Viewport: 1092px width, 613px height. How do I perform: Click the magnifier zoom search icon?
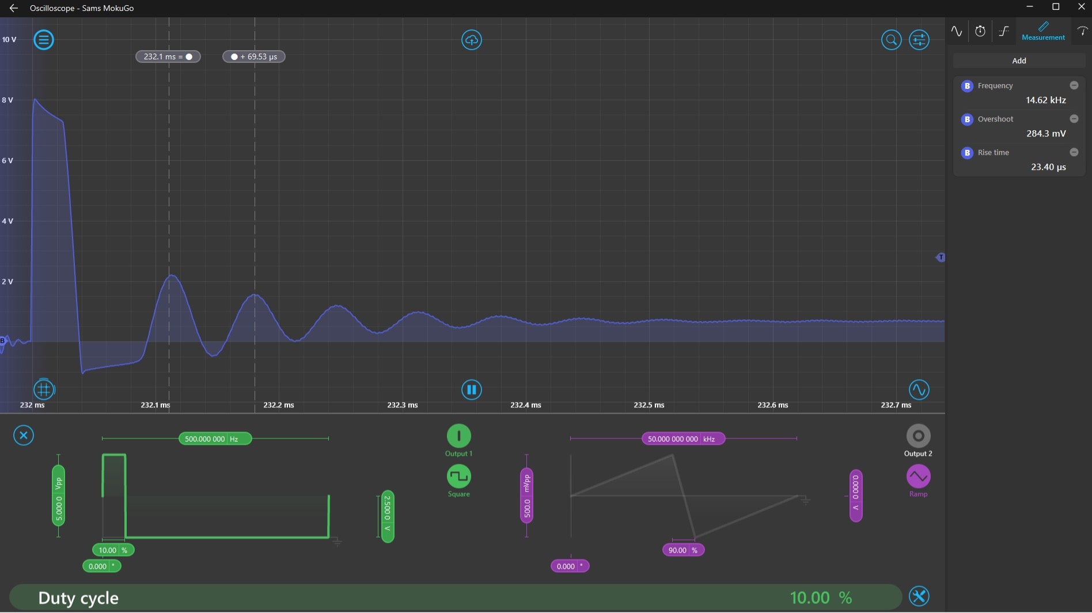[x=891, y=40]
